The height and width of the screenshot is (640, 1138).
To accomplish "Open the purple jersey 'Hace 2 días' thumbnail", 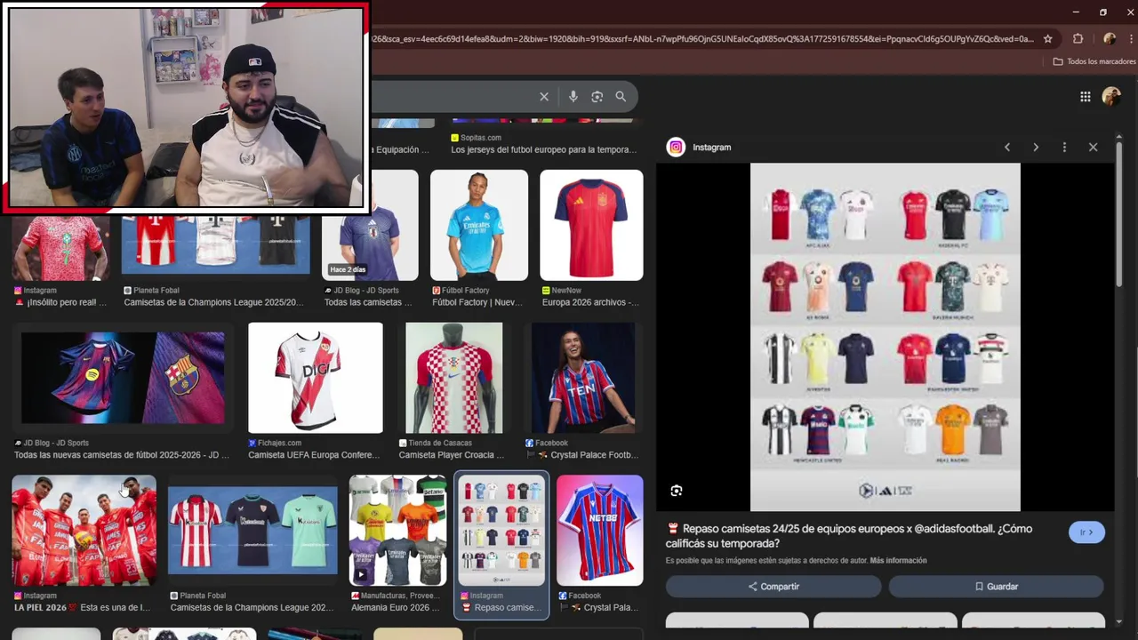I will click(370, 225).
